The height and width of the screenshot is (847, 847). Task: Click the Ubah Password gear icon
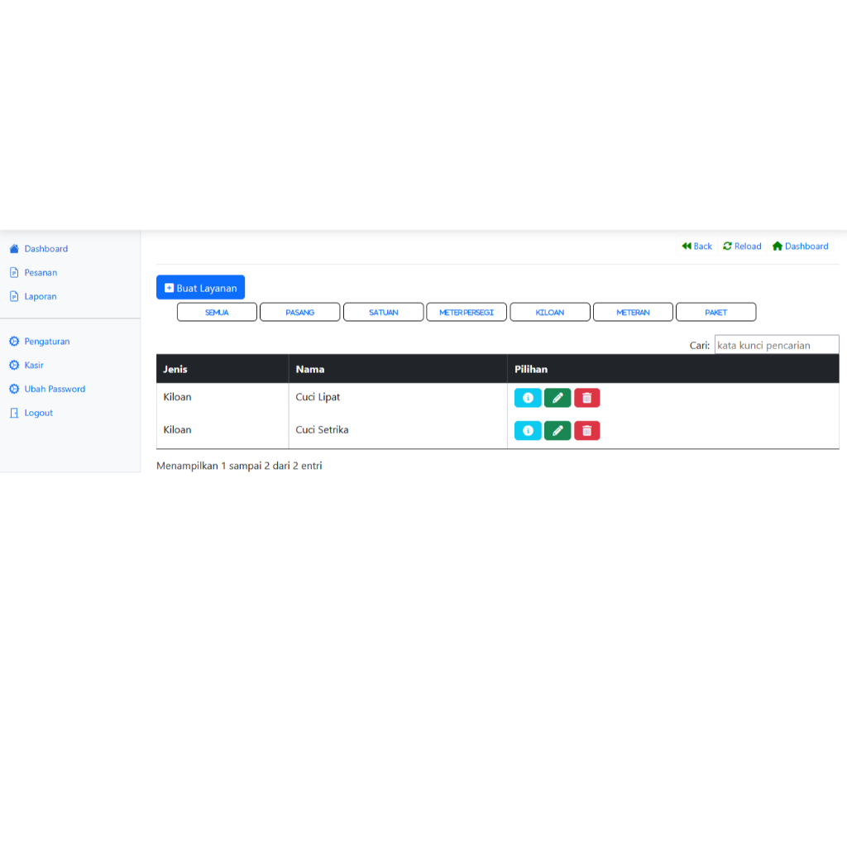coord(14,389)
